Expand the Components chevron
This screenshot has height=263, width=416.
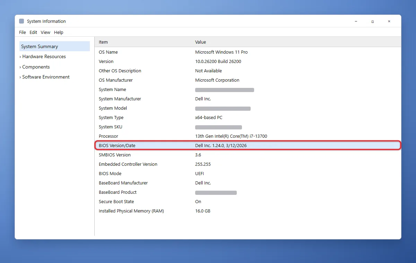pyautogui.click(x=20, y=67)
